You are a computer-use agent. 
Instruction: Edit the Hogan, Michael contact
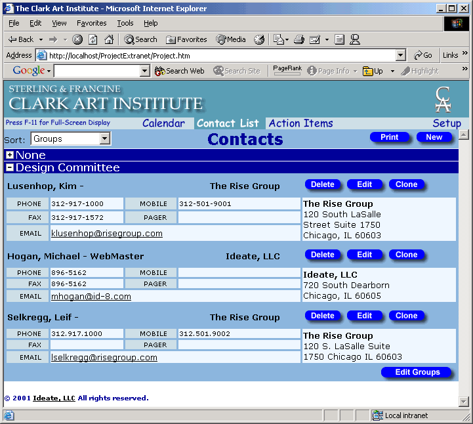pos(364,255)
